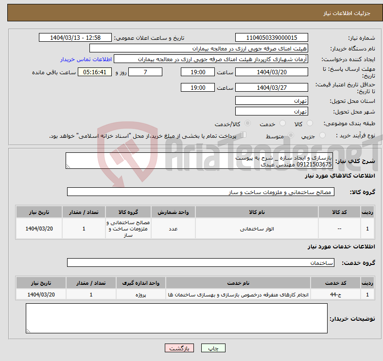Click price validity date 1404/03/27 field
This screenshot has width=383, height=361.
271,87
